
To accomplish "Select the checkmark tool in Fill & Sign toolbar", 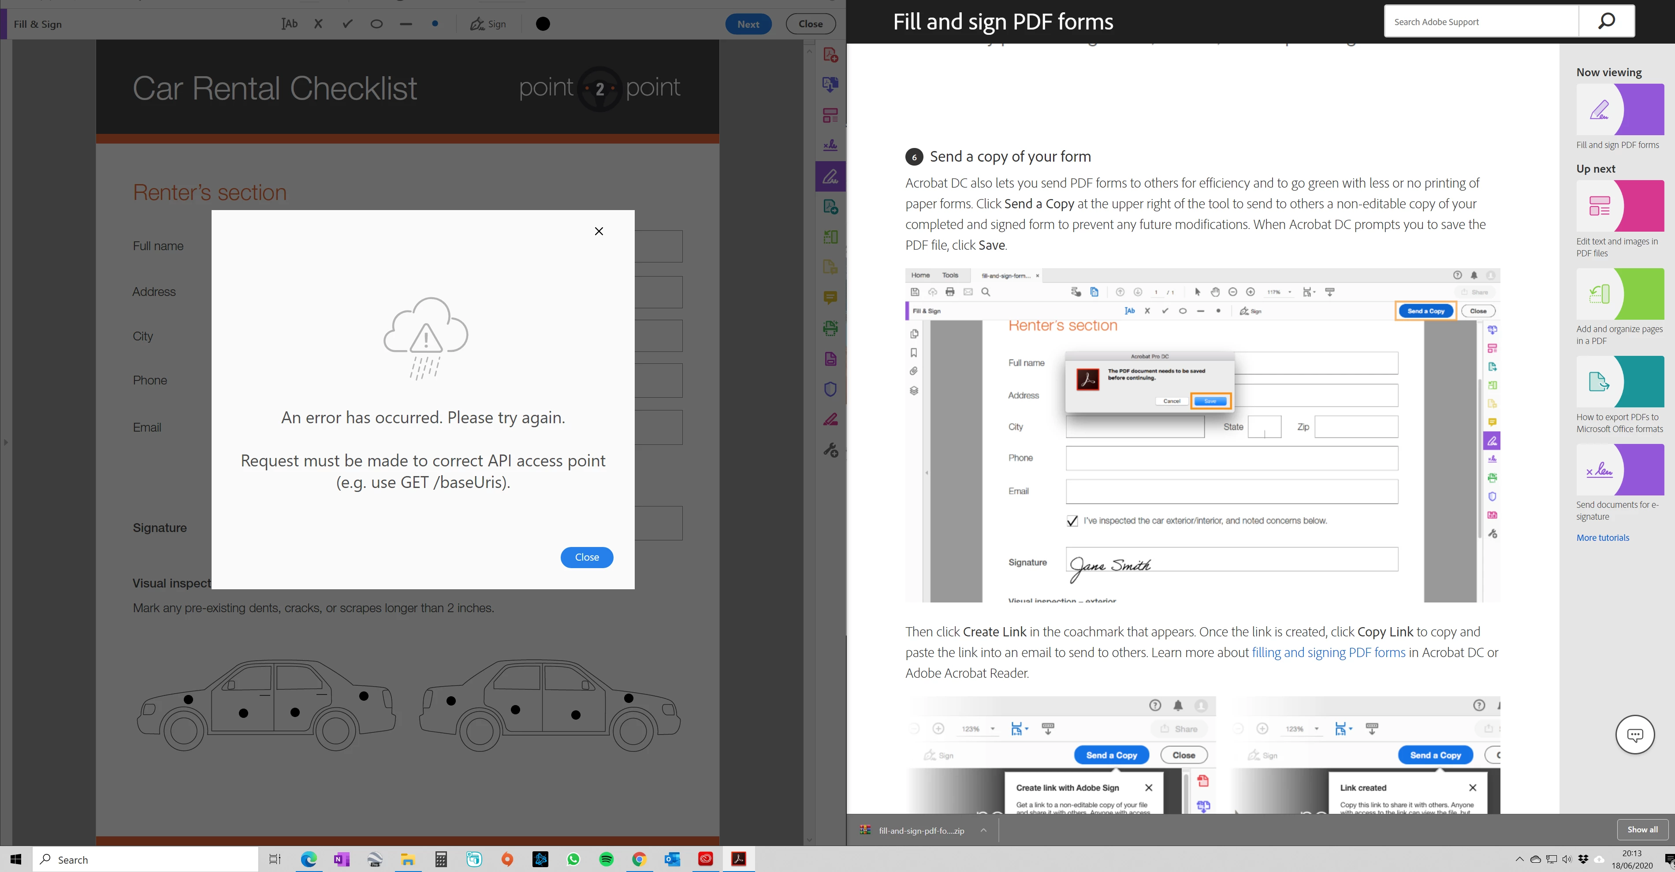I will click(x=348, y=24).
